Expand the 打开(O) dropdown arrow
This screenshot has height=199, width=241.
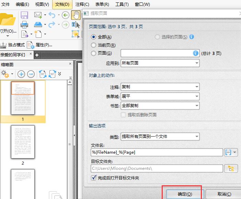pos(8,36)
